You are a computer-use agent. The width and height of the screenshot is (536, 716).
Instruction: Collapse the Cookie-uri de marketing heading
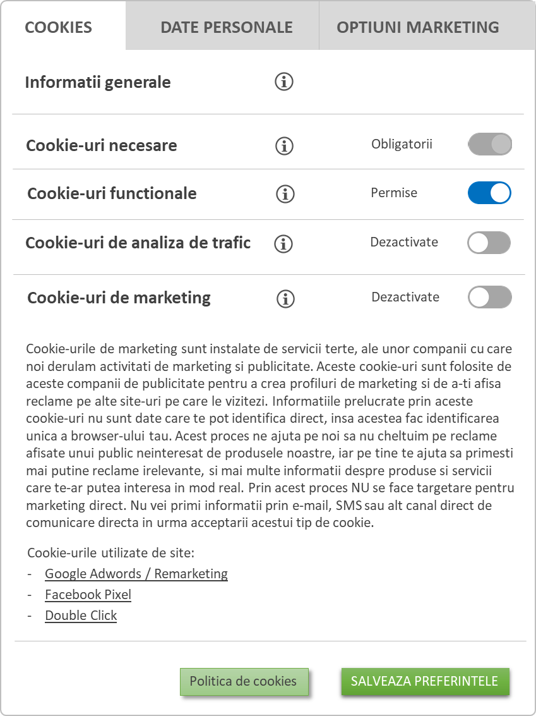[119, 298]
